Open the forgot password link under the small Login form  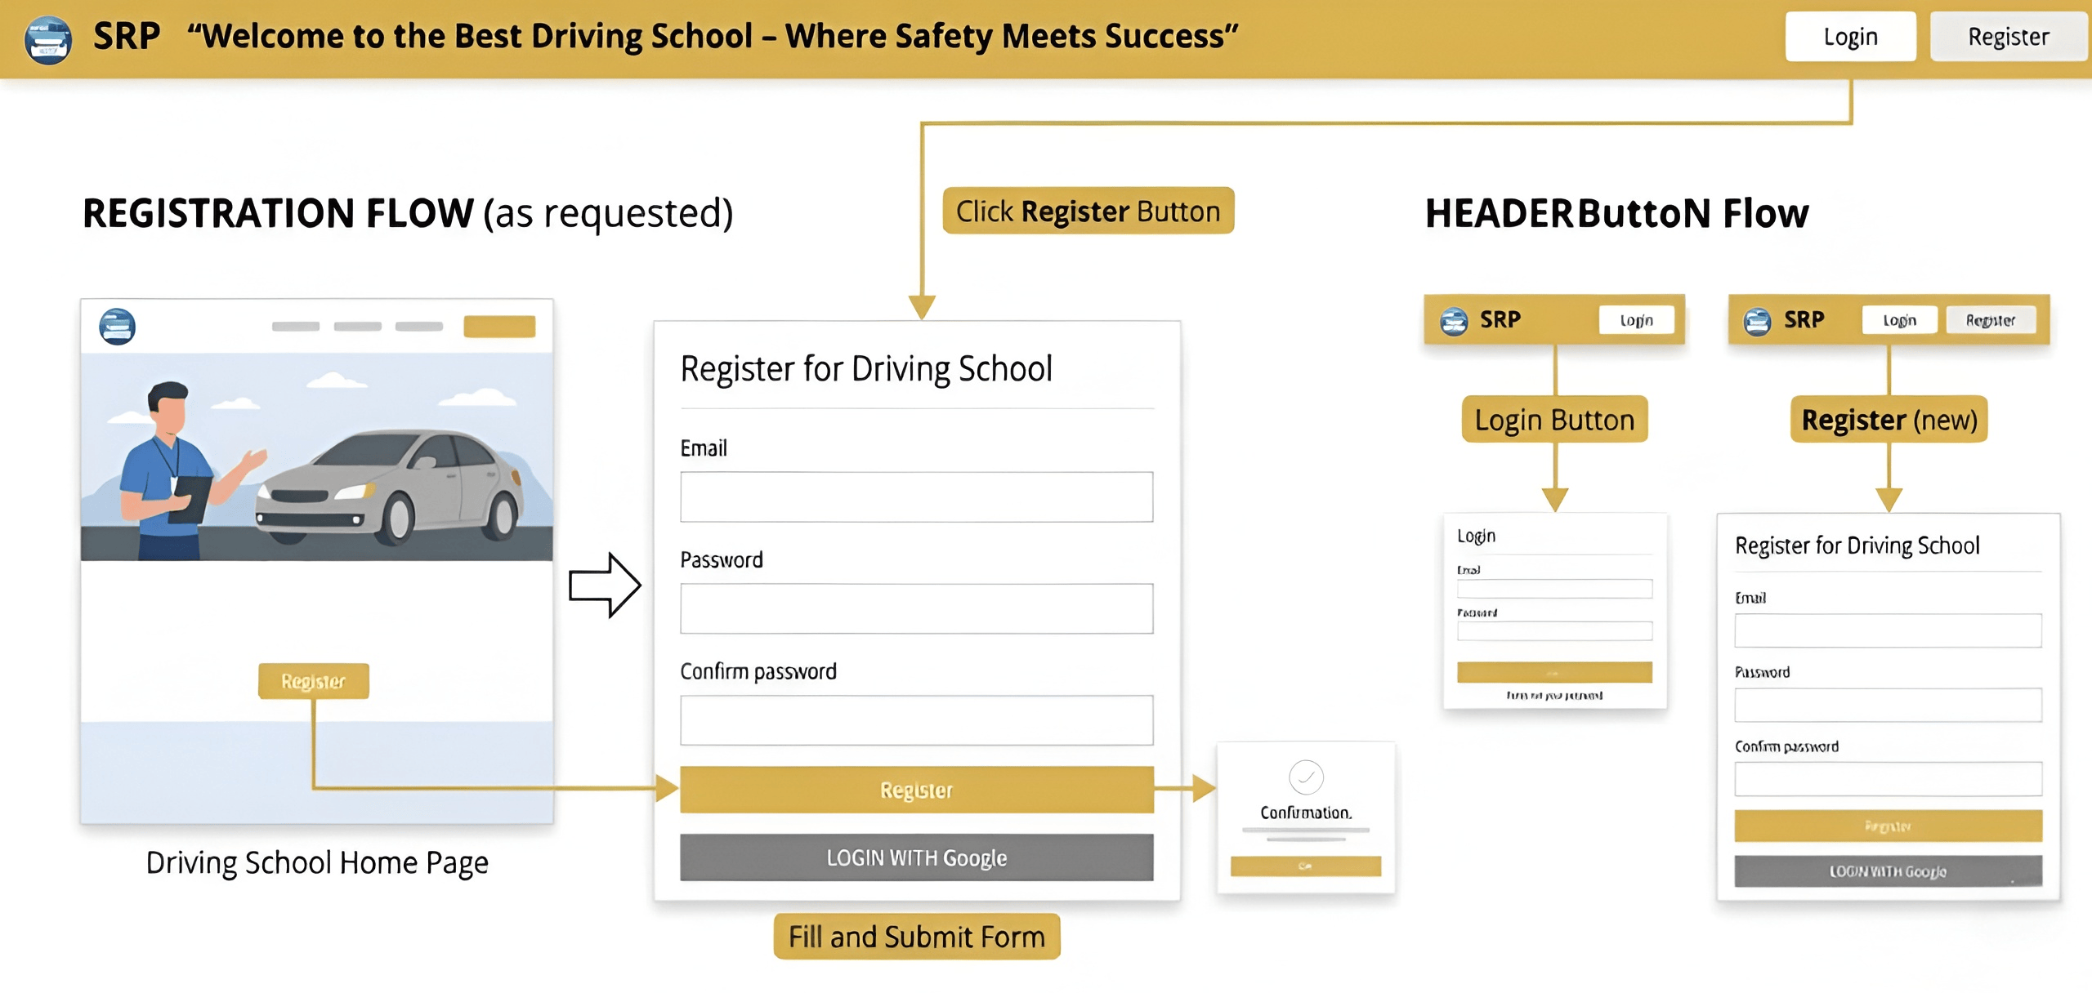tap(1555, 695)
